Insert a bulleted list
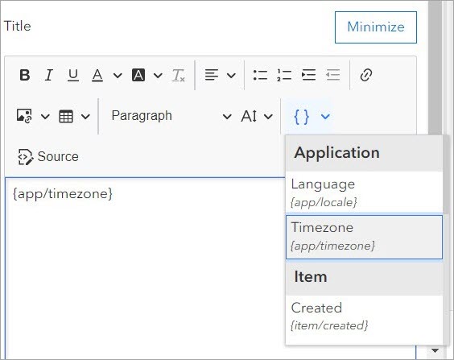This screenshot has width=454, height=360. click(260, 75)
